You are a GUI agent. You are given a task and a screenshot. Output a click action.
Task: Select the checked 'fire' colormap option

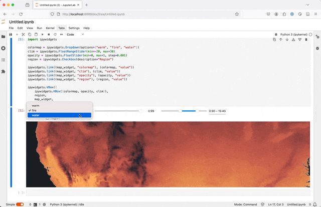[59, 110]
